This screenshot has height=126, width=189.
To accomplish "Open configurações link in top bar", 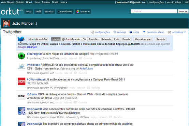I will (x=156, y=2).
